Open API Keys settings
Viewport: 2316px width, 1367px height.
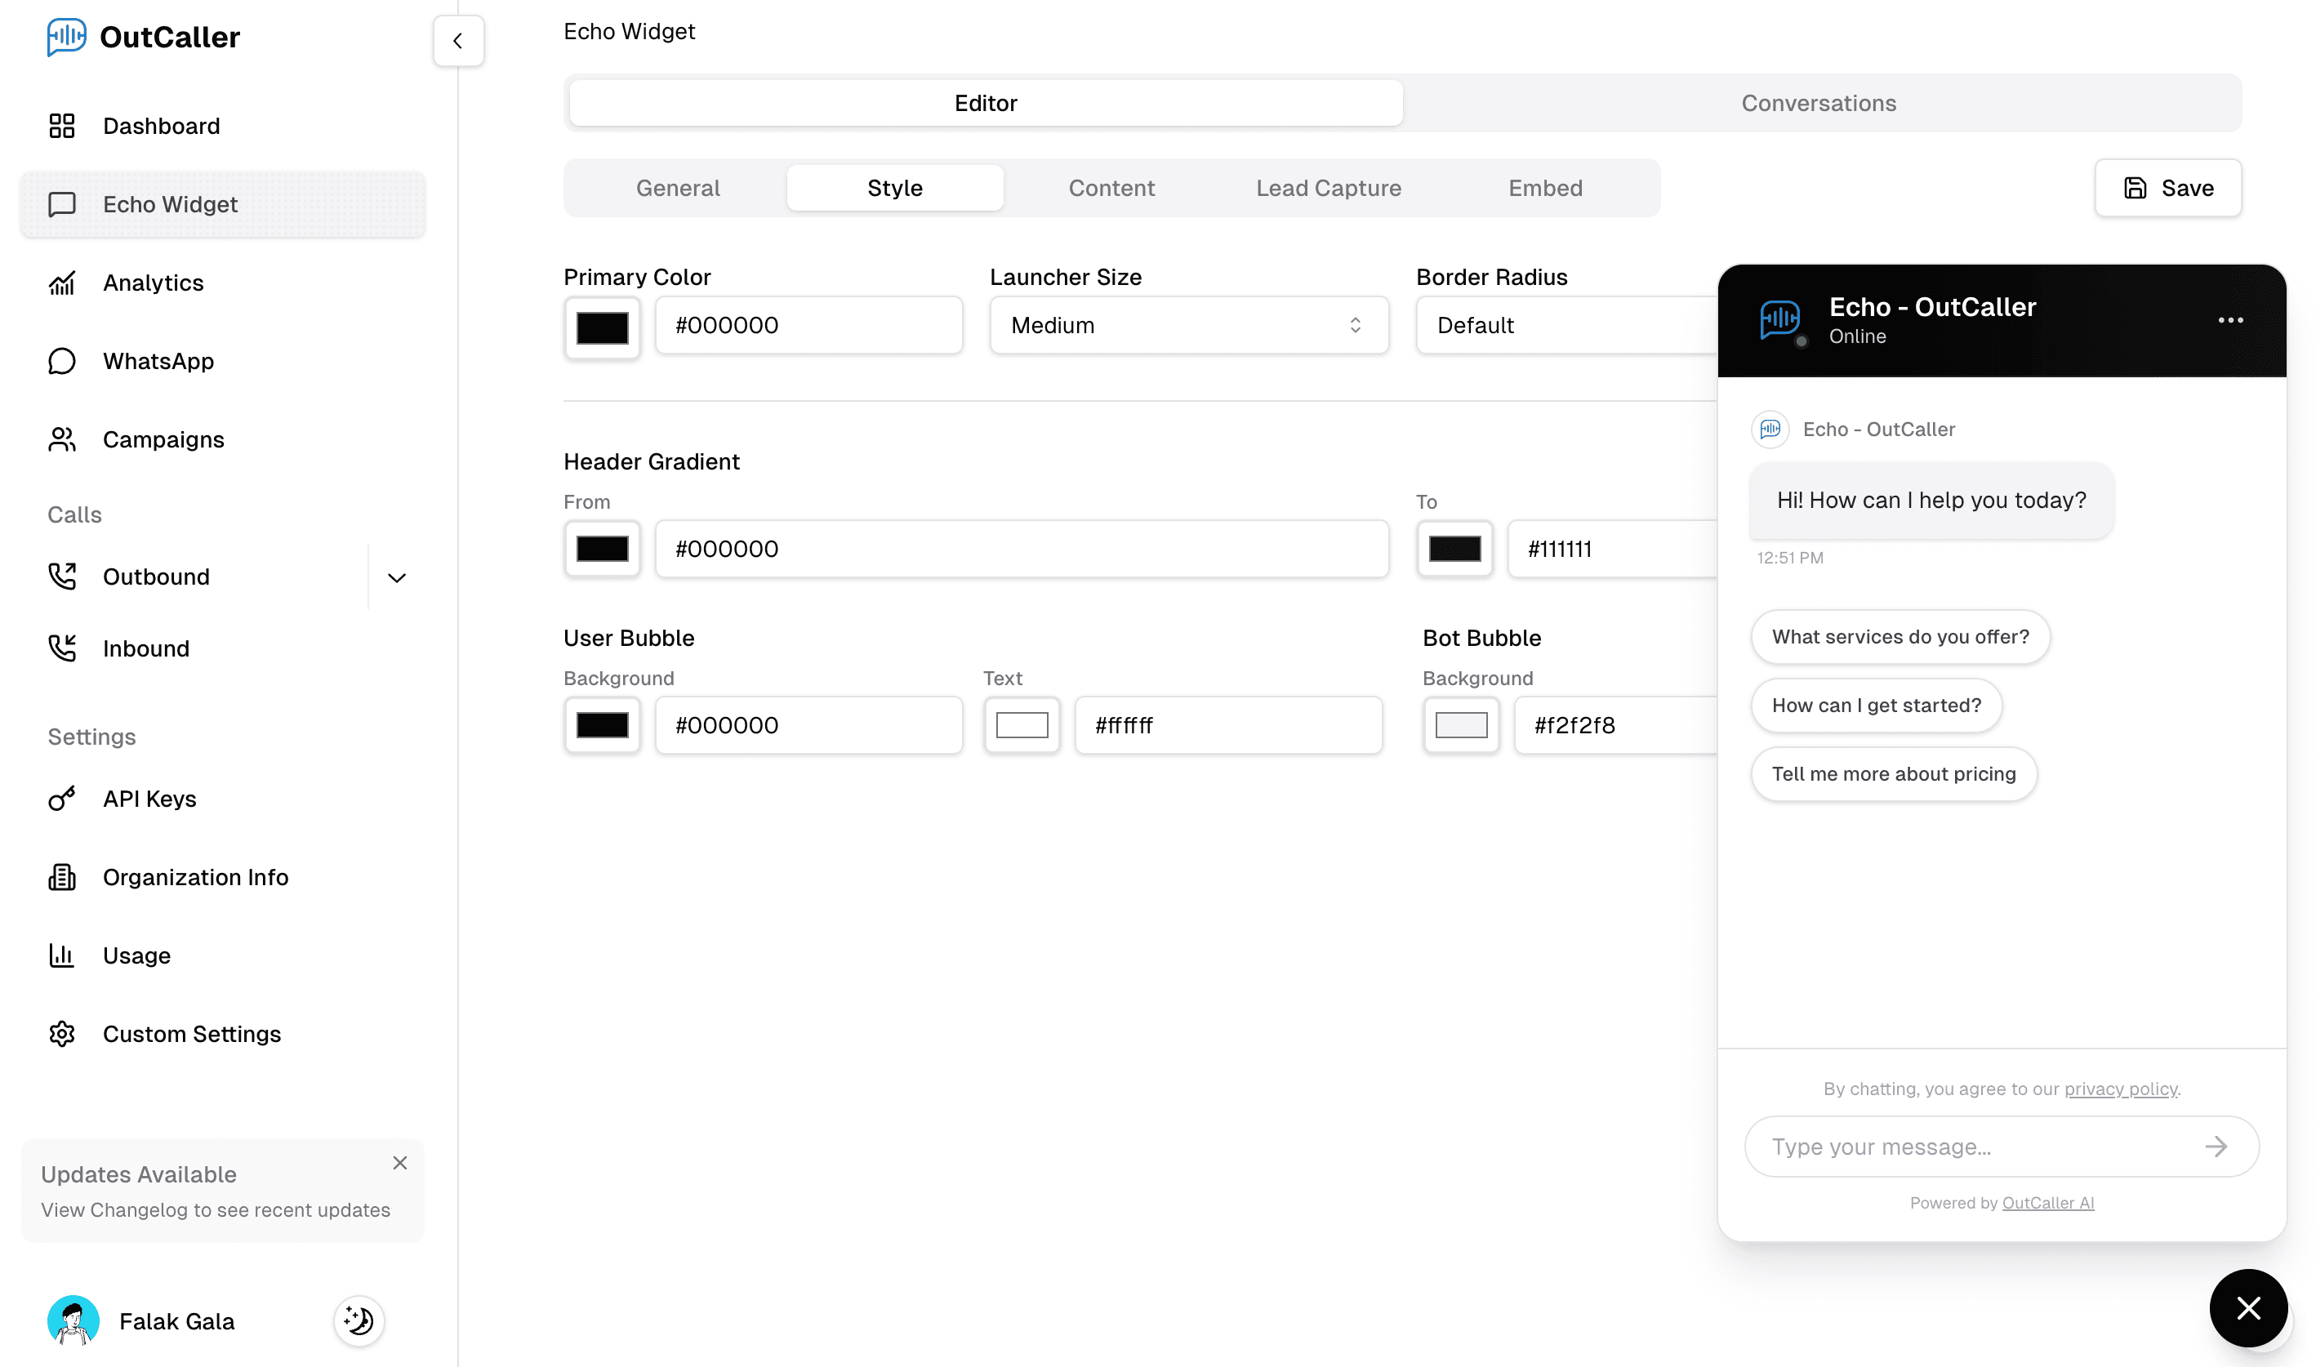coord(149,799)
